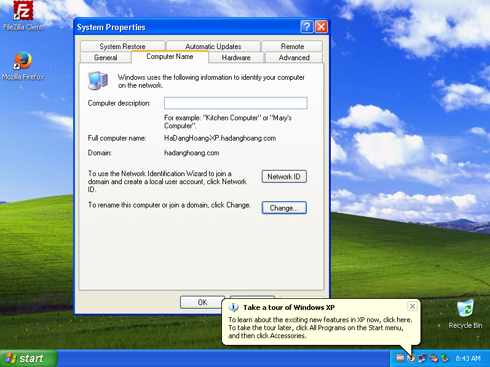This screenshot has width=490, height=367.
Task: Click the Network ID button
Action: click(x=284, y=177)
